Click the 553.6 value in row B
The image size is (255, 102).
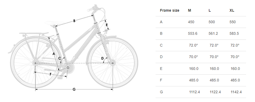pyautogui.click(x=193, y=33)
